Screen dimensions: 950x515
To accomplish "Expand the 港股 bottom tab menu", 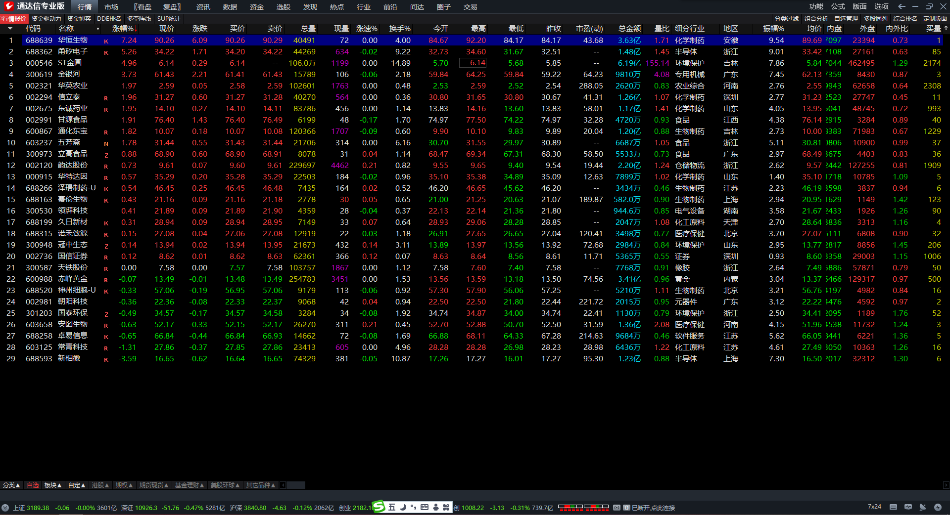I will pyautogui.click(x=100, y=485).
